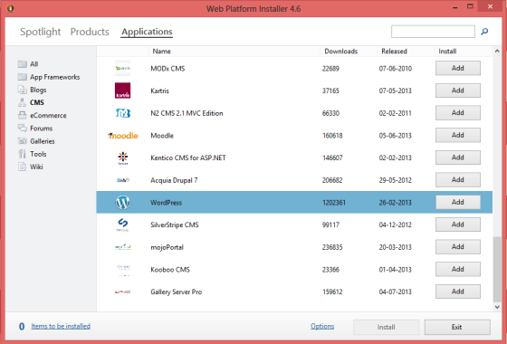The image size is (507, 344).
Task: Click the 1202361 downloads value
Action: point(334,203)
